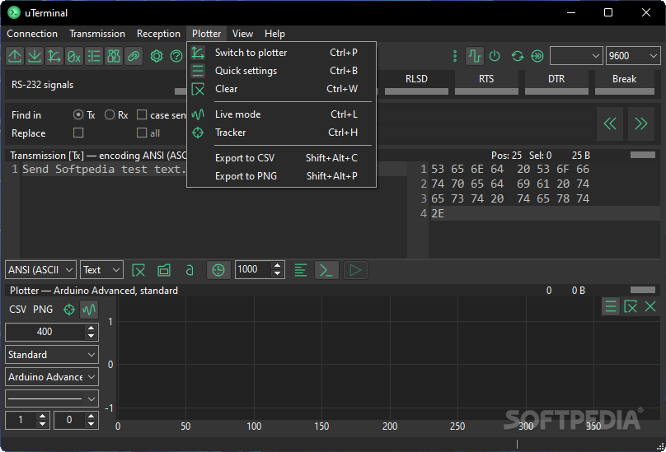This screenshot has width=666, height=452.
Task: Toggle the Break signal
Action: [625, 83]
